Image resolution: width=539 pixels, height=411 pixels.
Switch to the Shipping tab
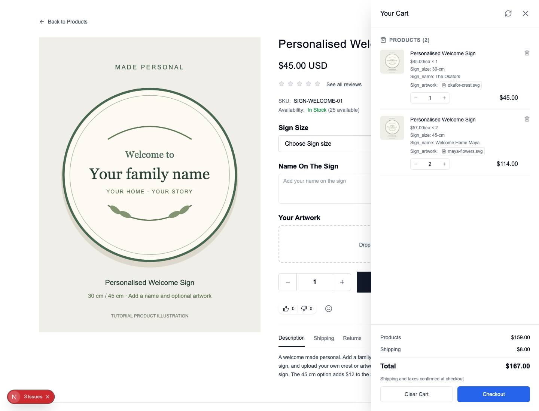[324, 338]
